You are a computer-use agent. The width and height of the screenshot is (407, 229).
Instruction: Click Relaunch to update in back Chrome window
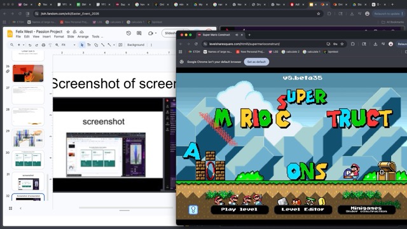pos(389,14)
